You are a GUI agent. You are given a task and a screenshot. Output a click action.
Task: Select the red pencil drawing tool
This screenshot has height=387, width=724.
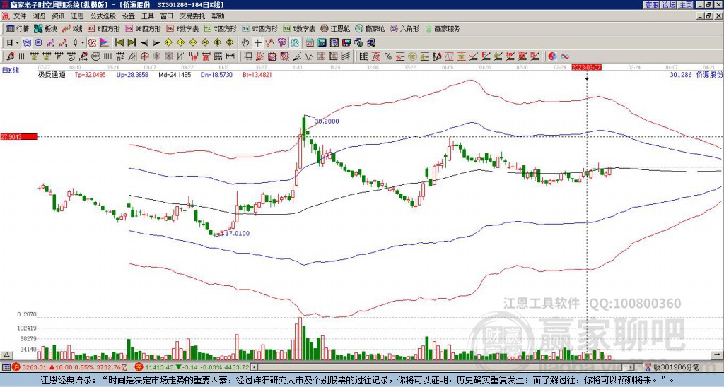tap(10, 56)
